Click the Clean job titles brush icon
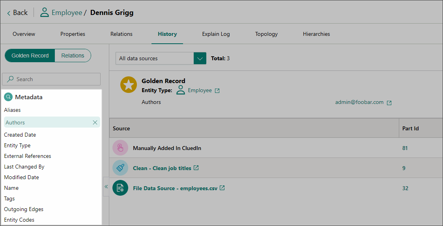Image resolution: width=443 pixels, height=226 pixels. point(120,168)
